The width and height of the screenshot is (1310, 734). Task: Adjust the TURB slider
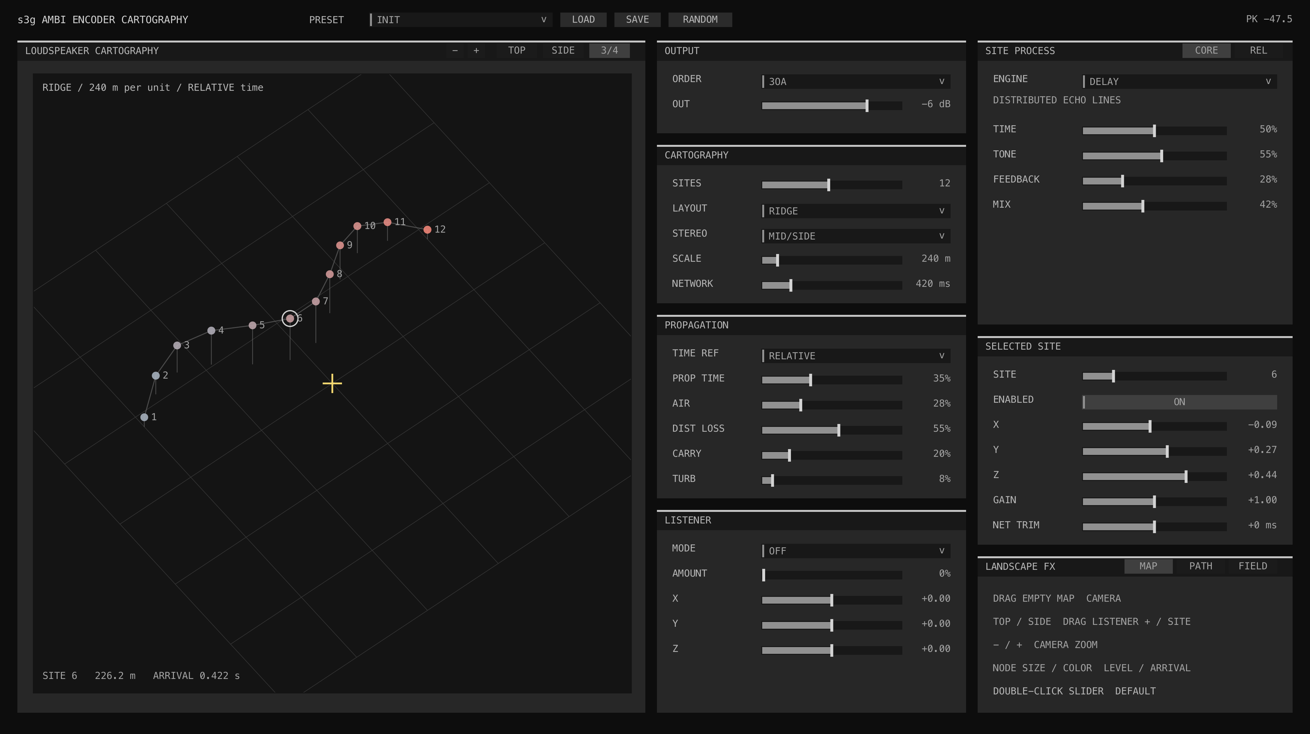point(832,480)
